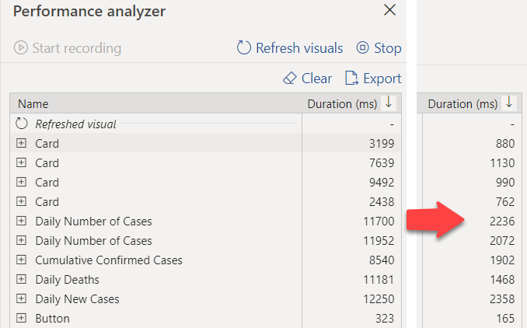Viewport: 527px width, 328px height.
Task: Click the eraser icon beside Clear
Action: pos(289,79)
